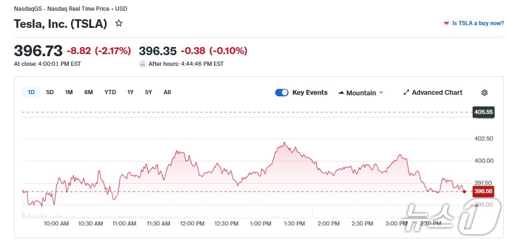This screenshot has width=508, height=242.
Task: Switch to the 5D time range
Action: (50, 92)
